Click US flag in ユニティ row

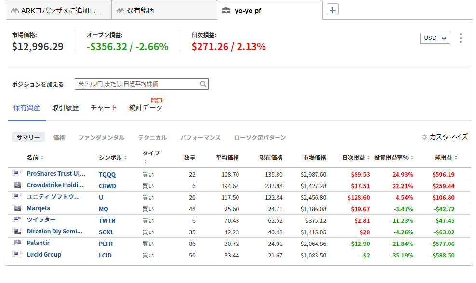point(17,196)
